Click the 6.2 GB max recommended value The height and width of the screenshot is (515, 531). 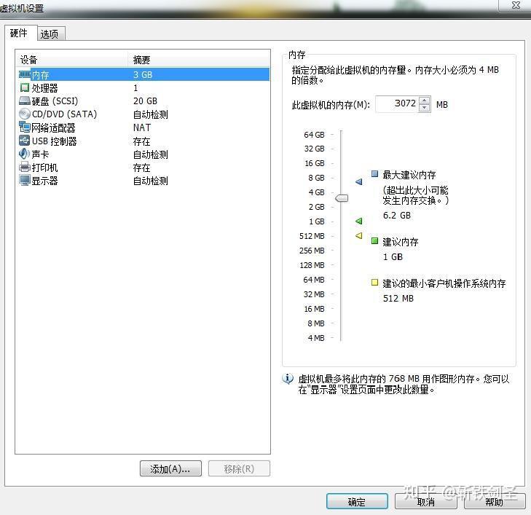[396, 216]
